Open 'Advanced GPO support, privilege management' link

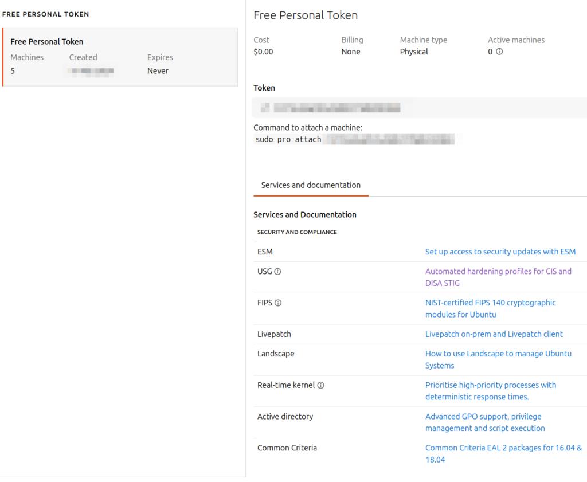(x=485, y=422)
